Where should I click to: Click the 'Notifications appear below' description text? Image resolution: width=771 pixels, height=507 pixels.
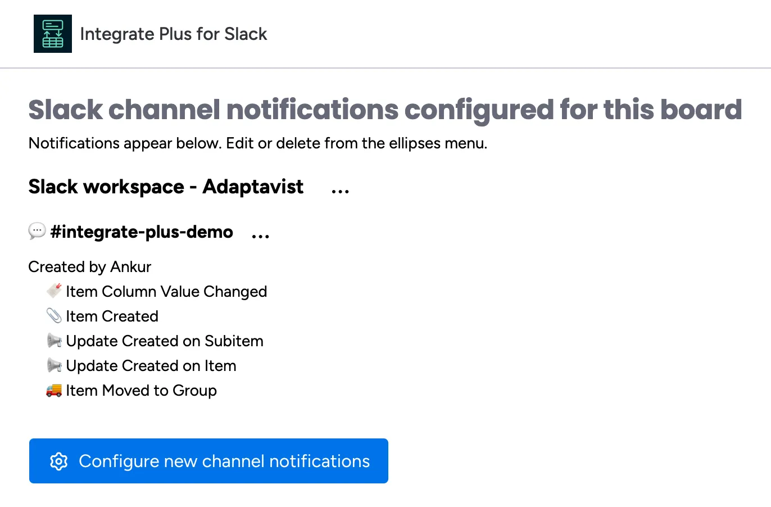coord(258,143)
